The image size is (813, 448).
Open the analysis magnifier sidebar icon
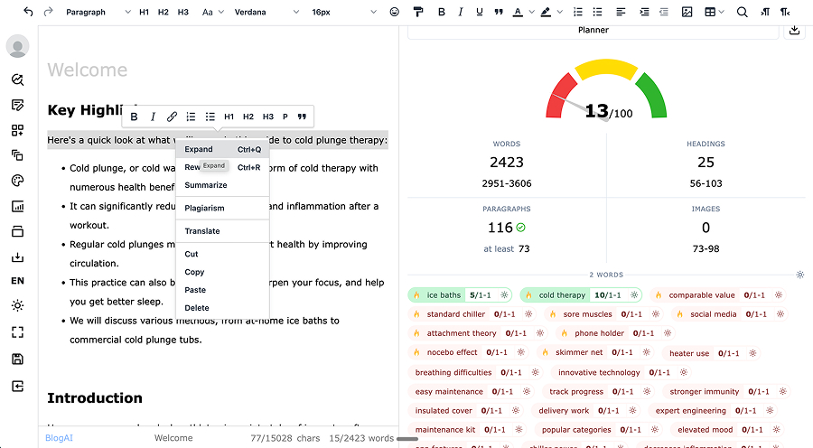tap(18, 79)
